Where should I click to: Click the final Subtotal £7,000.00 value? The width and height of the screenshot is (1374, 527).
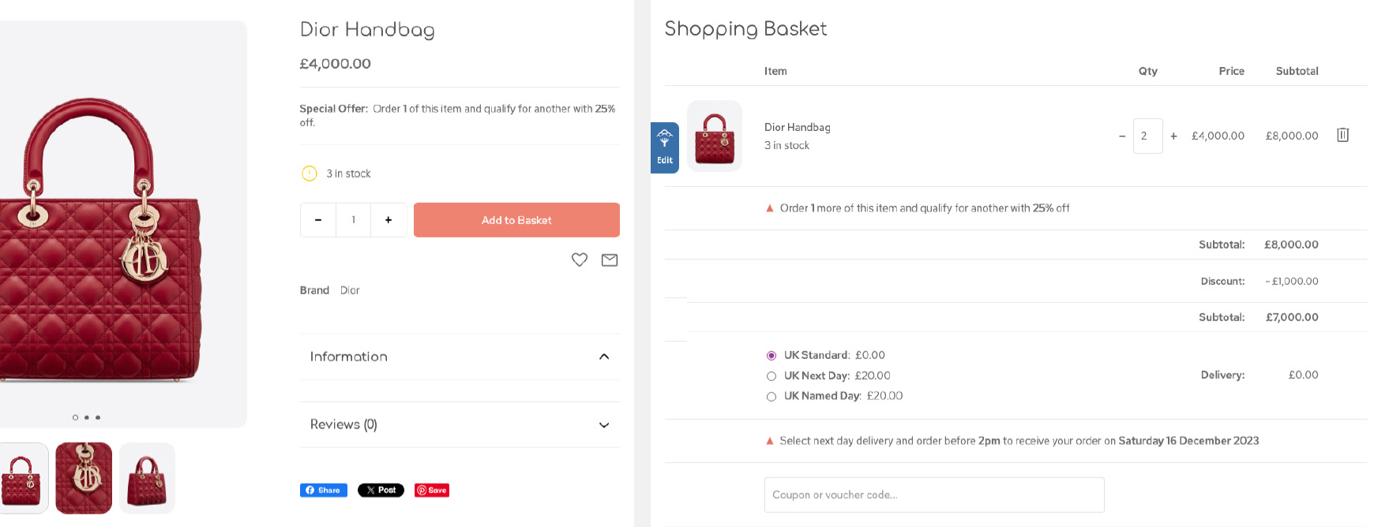(1292, 317)
